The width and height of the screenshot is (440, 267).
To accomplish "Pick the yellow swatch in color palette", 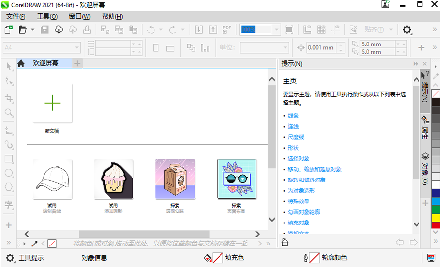I will click(436, 218).
